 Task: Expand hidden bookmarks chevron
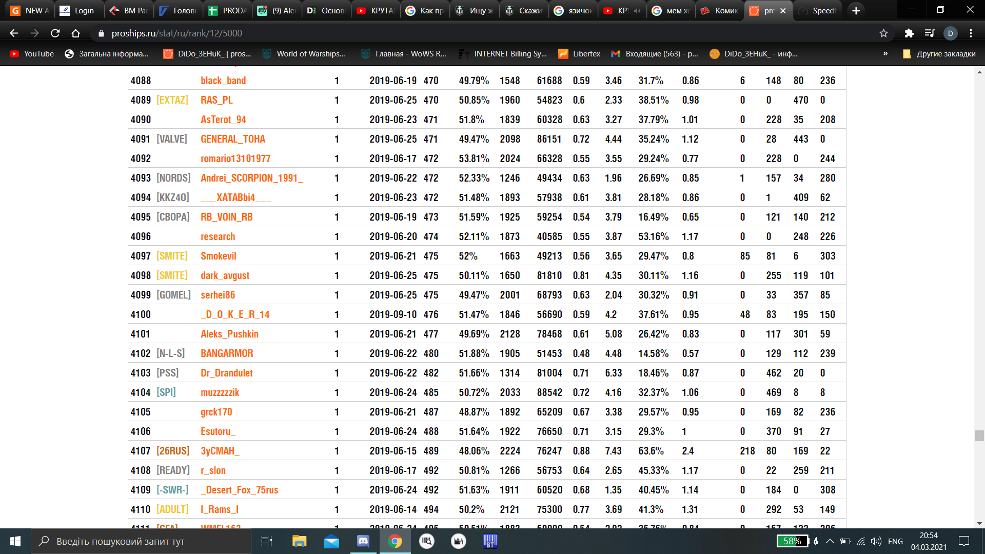[885, 53]
